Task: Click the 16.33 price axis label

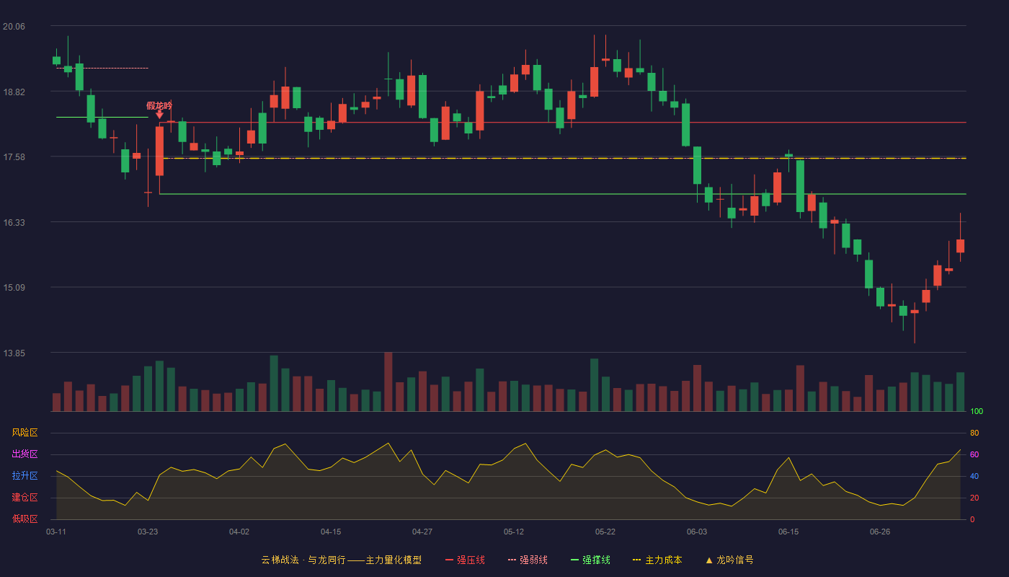Action: pyautogui.click(x=14, y=223)
